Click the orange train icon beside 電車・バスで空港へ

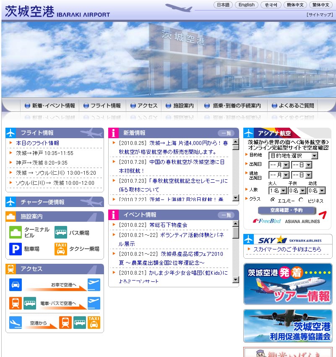coord(16,303)
